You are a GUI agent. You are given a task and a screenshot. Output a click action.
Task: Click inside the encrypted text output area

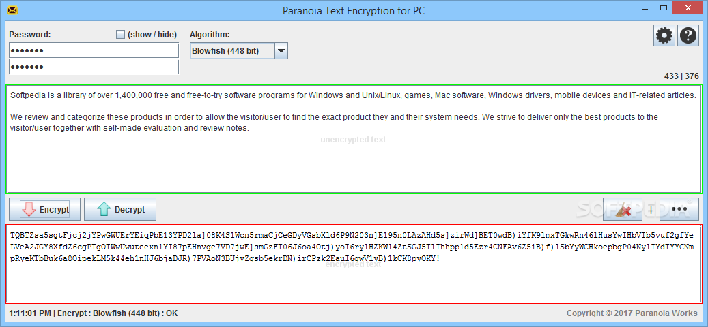(x=354, y=264)
